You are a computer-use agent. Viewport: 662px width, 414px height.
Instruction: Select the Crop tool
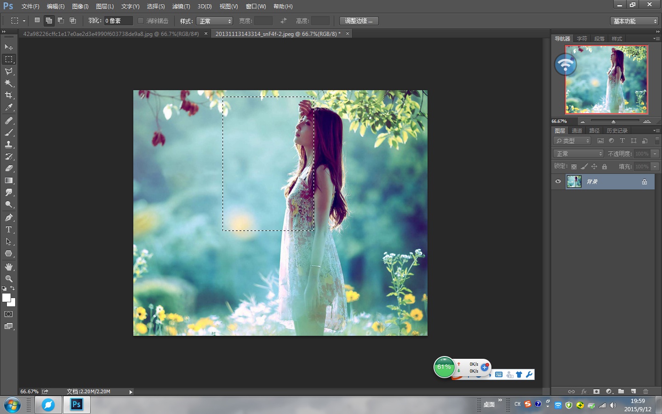(x=9, y=95)
